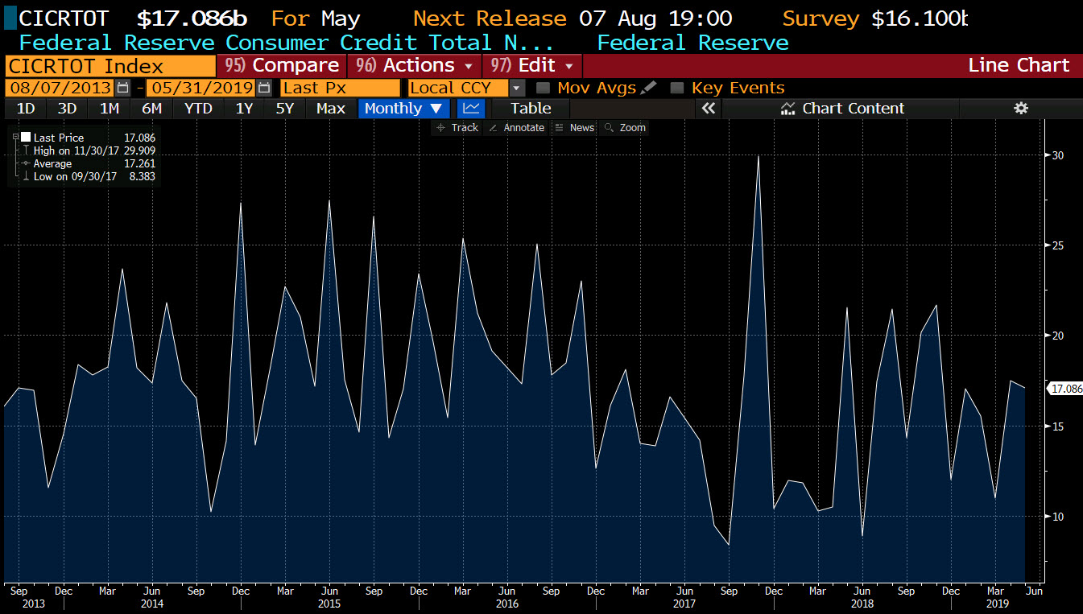1083x614 pixels.
Task: Select the 1Y range tab
Action: (244, 108)
